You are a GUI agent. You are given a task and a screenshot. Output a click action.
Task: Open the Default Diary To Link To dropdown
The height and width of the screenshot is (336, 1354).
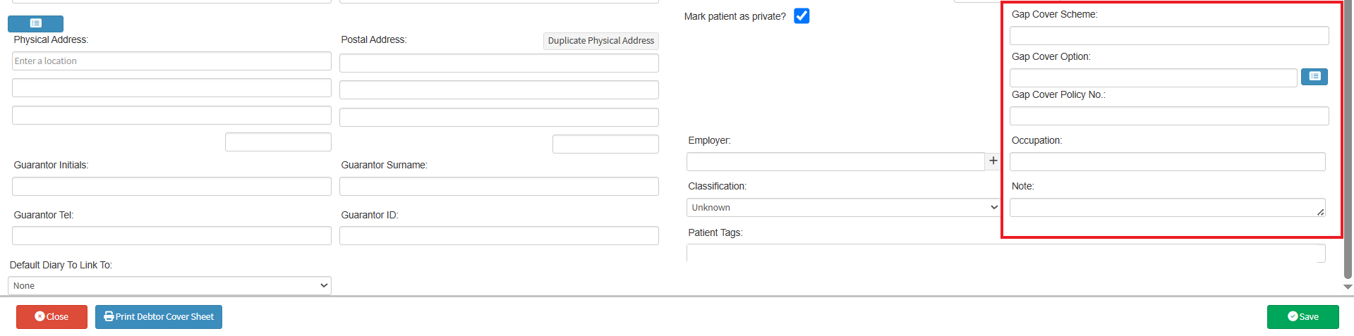[x=169, y=285]
